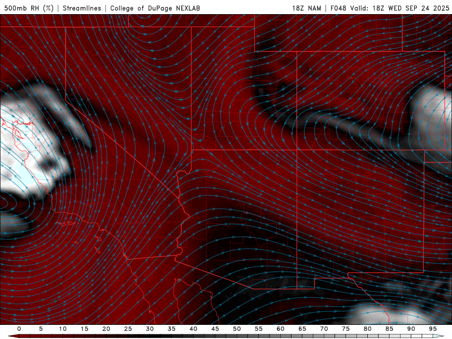Click colorbar label "20"
Screen dimensions: 452x339
tap(106, 329)
